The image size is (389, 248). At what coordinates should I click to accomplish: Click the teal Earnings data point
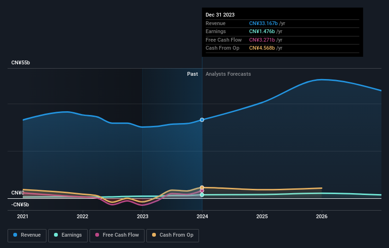tap(202, 195)
